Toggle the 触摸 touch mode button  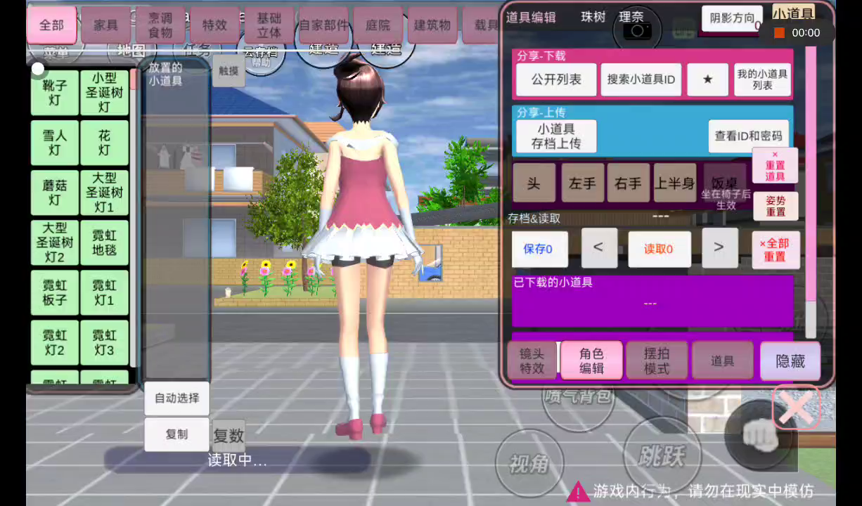point(229,70)
